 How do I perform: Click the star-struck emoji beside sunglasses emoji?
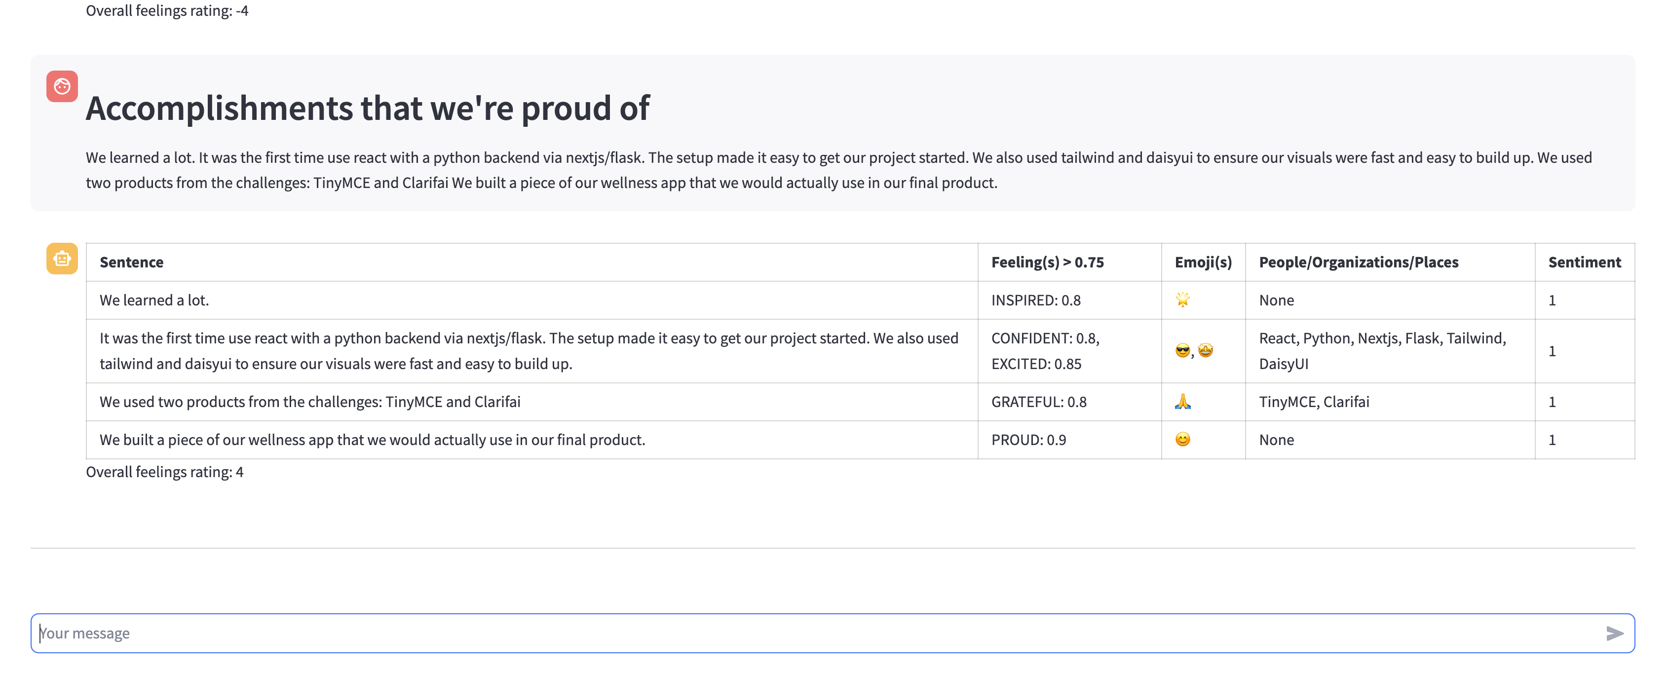tap(1205, 351)
